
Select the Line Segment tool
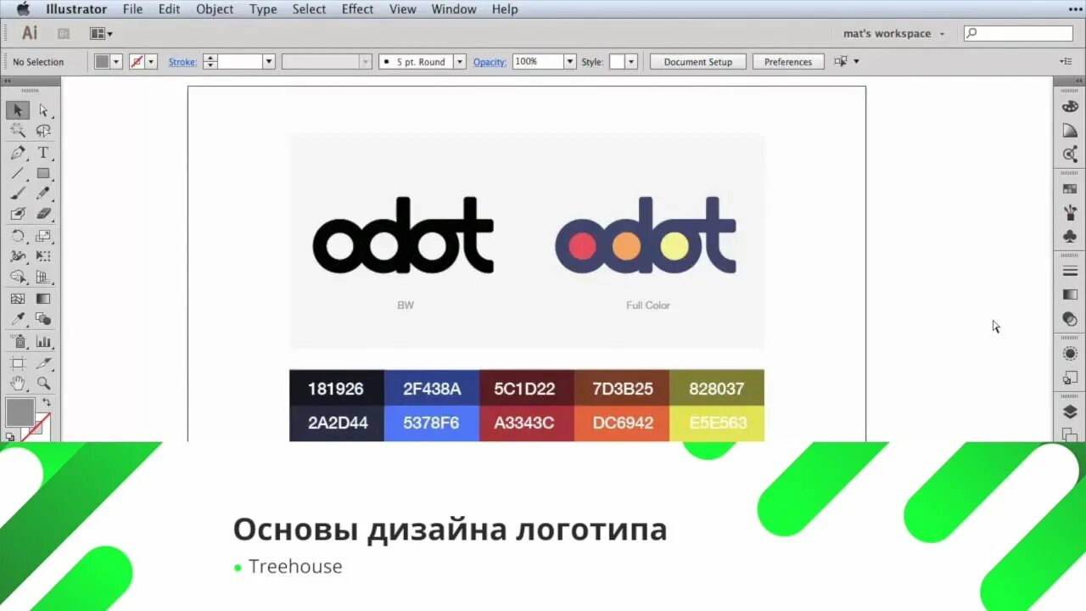(x=18, y=173)
